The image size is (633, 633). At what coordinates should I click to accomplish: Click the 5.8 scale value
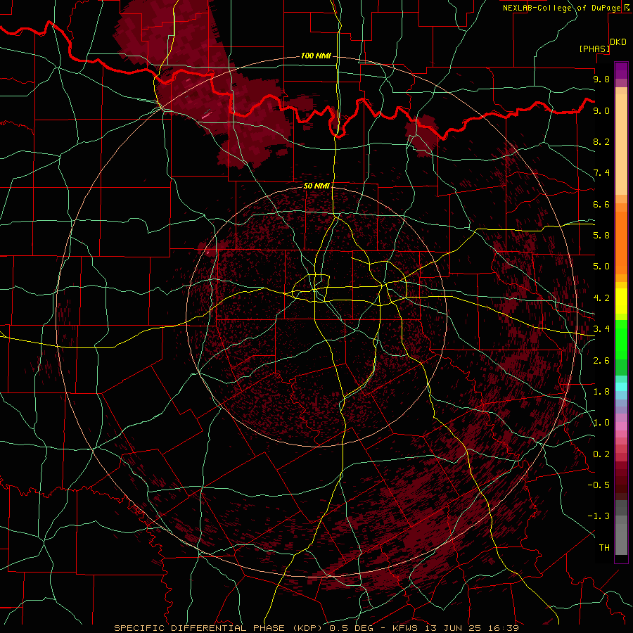pyautogui.click(x=601, y=236)
